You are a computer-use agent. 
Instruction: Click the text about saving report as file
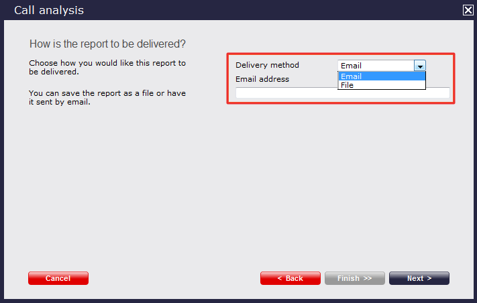pos(107,98)
